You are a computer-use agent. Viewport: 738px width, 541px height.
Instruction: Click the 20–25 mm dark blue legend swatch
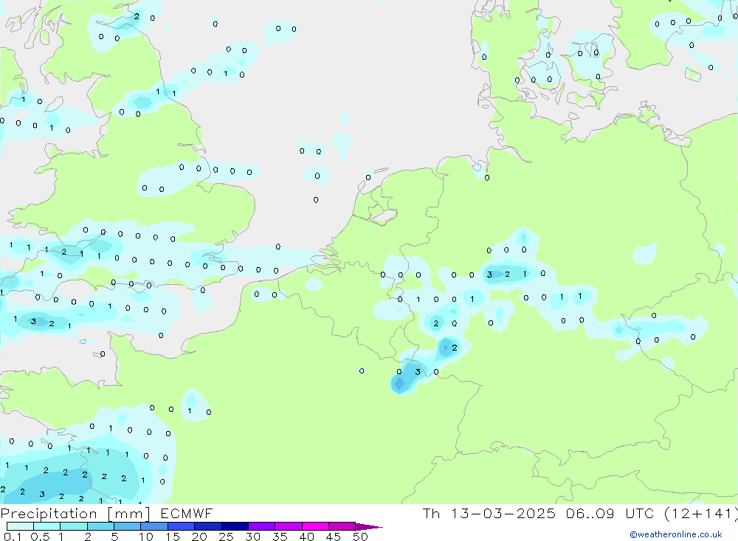pos(208,526)
